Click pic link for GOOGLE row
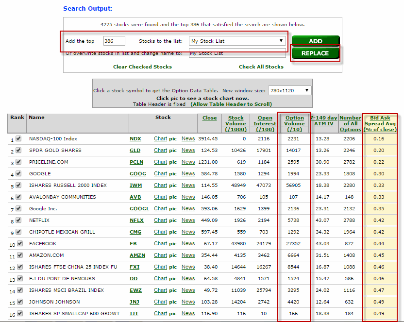 pyautogui.click(x=173, y=173)
